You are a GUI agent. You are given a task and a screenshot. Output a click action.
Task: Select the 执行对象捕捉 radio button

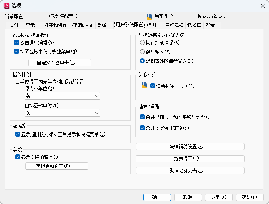coord(143,43)
